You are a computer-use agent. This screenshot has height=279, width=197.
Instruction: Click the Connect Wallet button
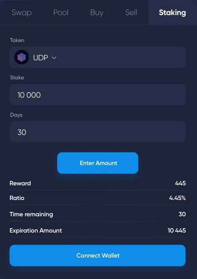pyautogui.click(x=98, y=256)
